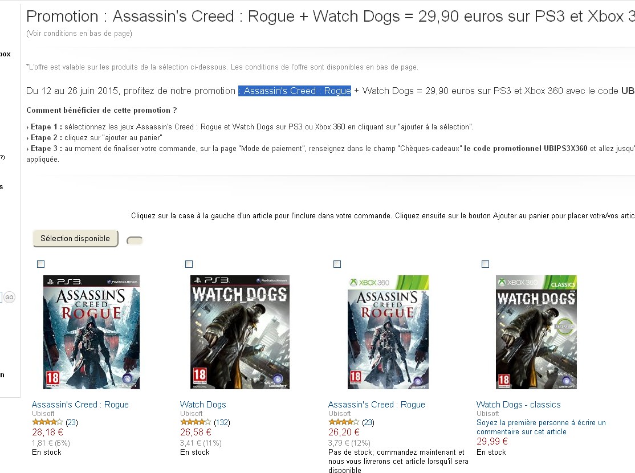Open the PS3 Watch Dogs cover image

(240, 332)
